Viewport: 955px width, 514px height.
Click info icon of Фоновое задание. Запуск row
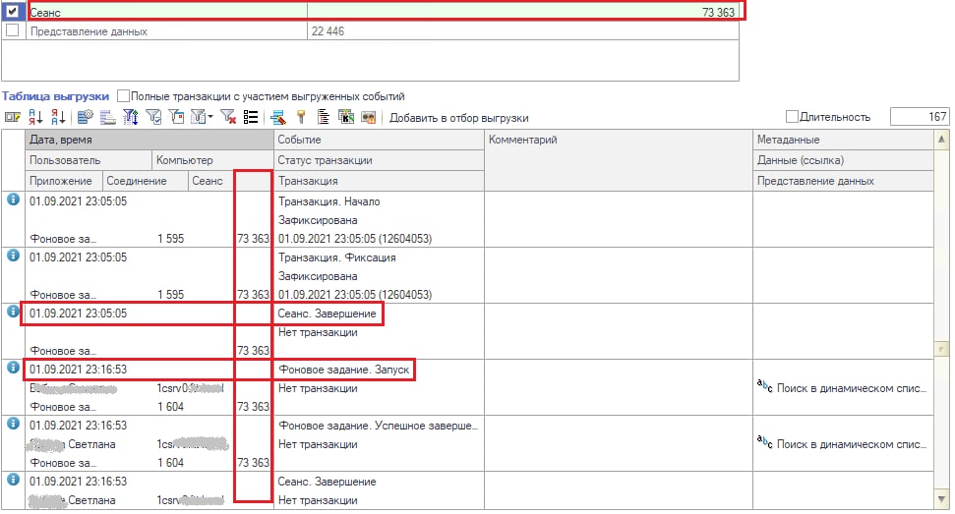coord(13,367)
